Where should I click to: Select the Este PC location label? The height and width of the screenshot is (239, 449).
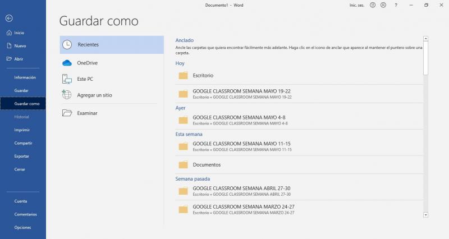point(85,79)
